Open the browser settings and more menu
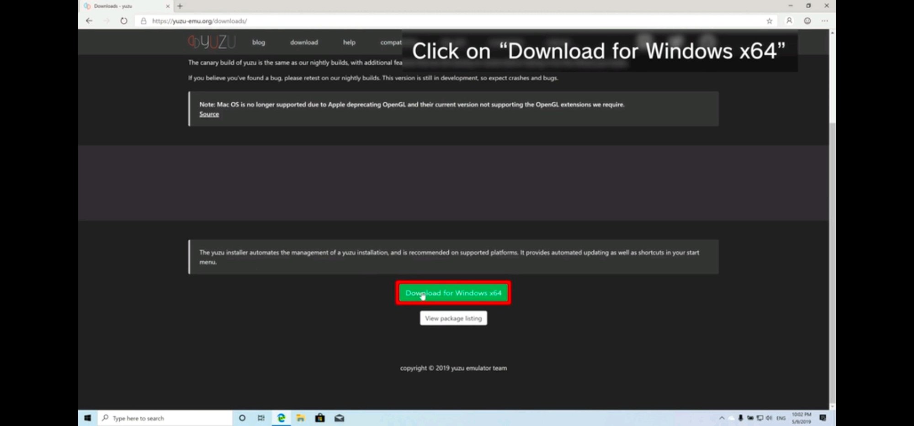The image size is (914, 426). (825, 21)
